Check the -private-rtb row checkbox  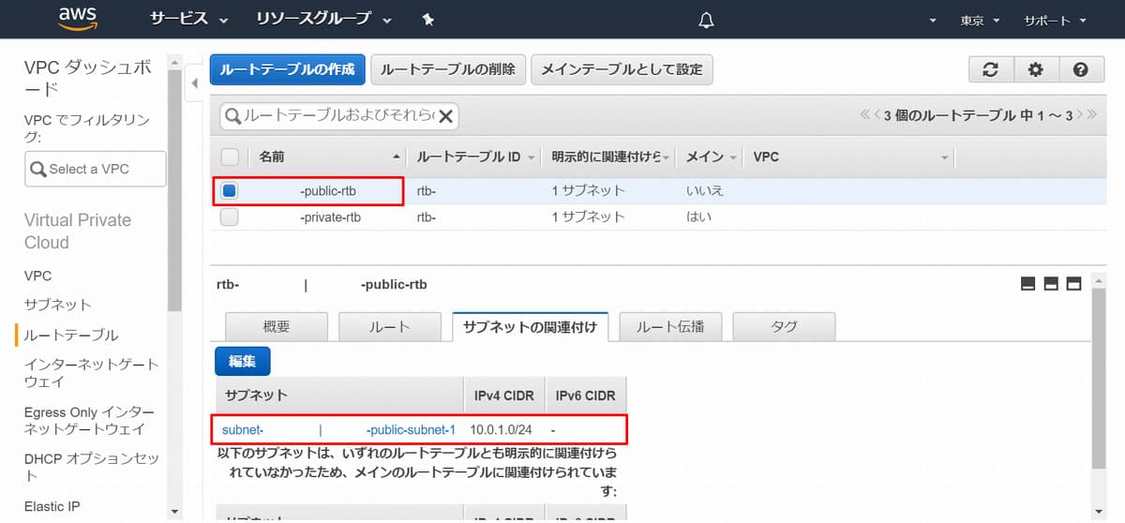(x=230, y=217)
